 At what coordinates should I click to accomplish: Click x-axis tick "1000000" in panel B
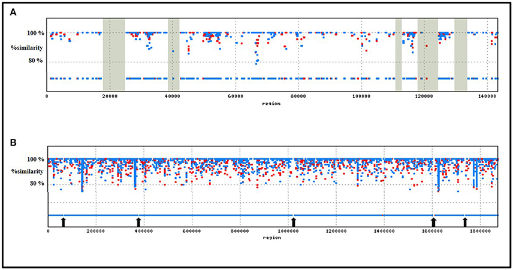point(288,231)
